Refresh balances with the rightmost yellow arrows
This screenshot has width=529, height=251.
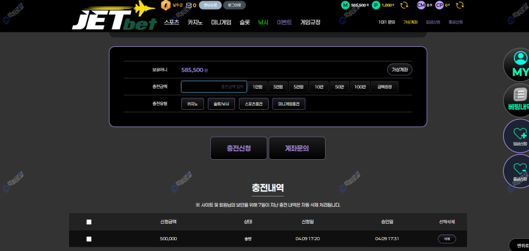click(x=459, y=5)
